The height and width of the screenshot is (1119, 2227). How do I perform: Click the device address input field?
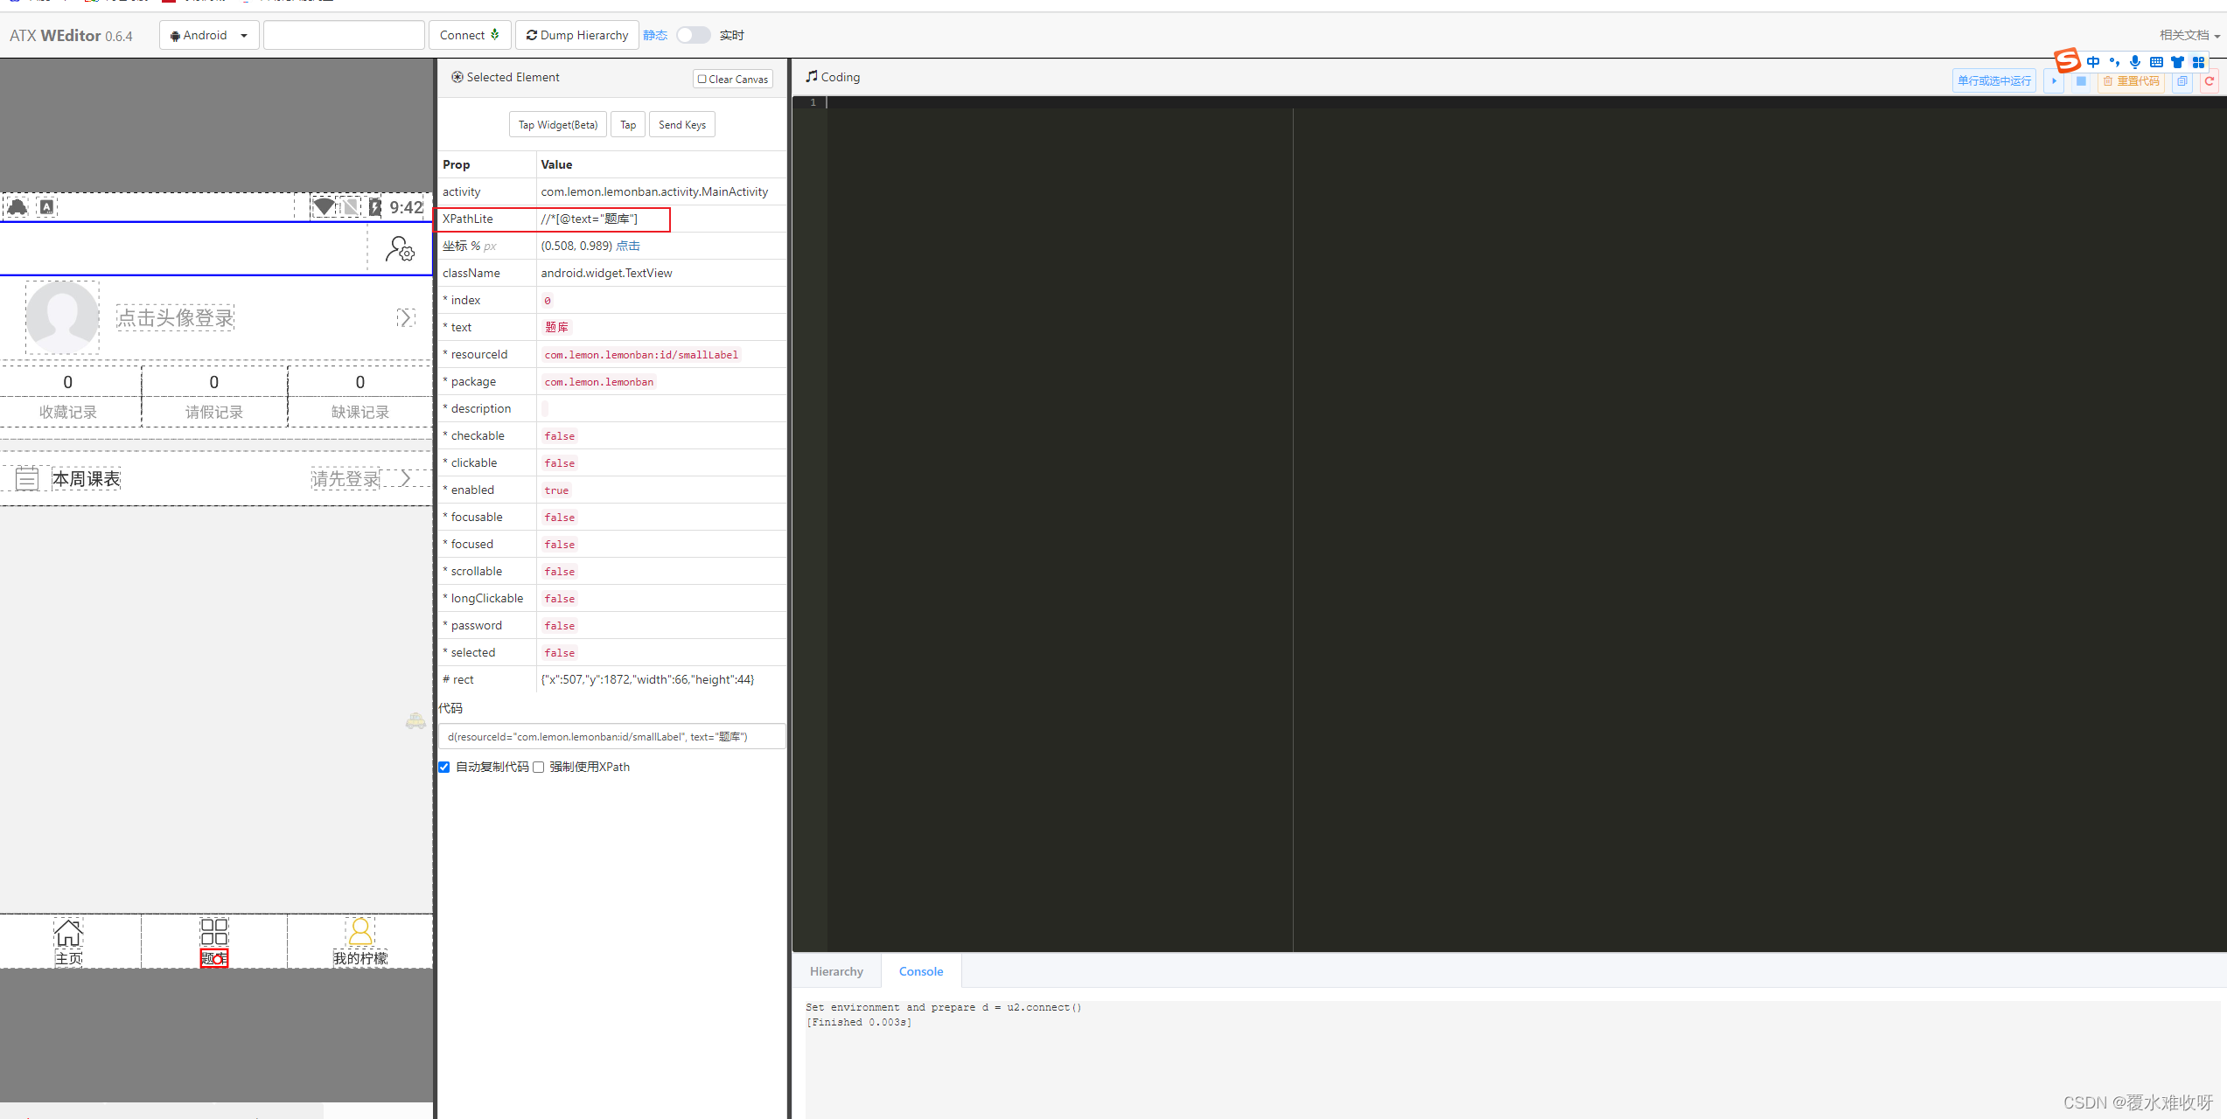point(344,35)
